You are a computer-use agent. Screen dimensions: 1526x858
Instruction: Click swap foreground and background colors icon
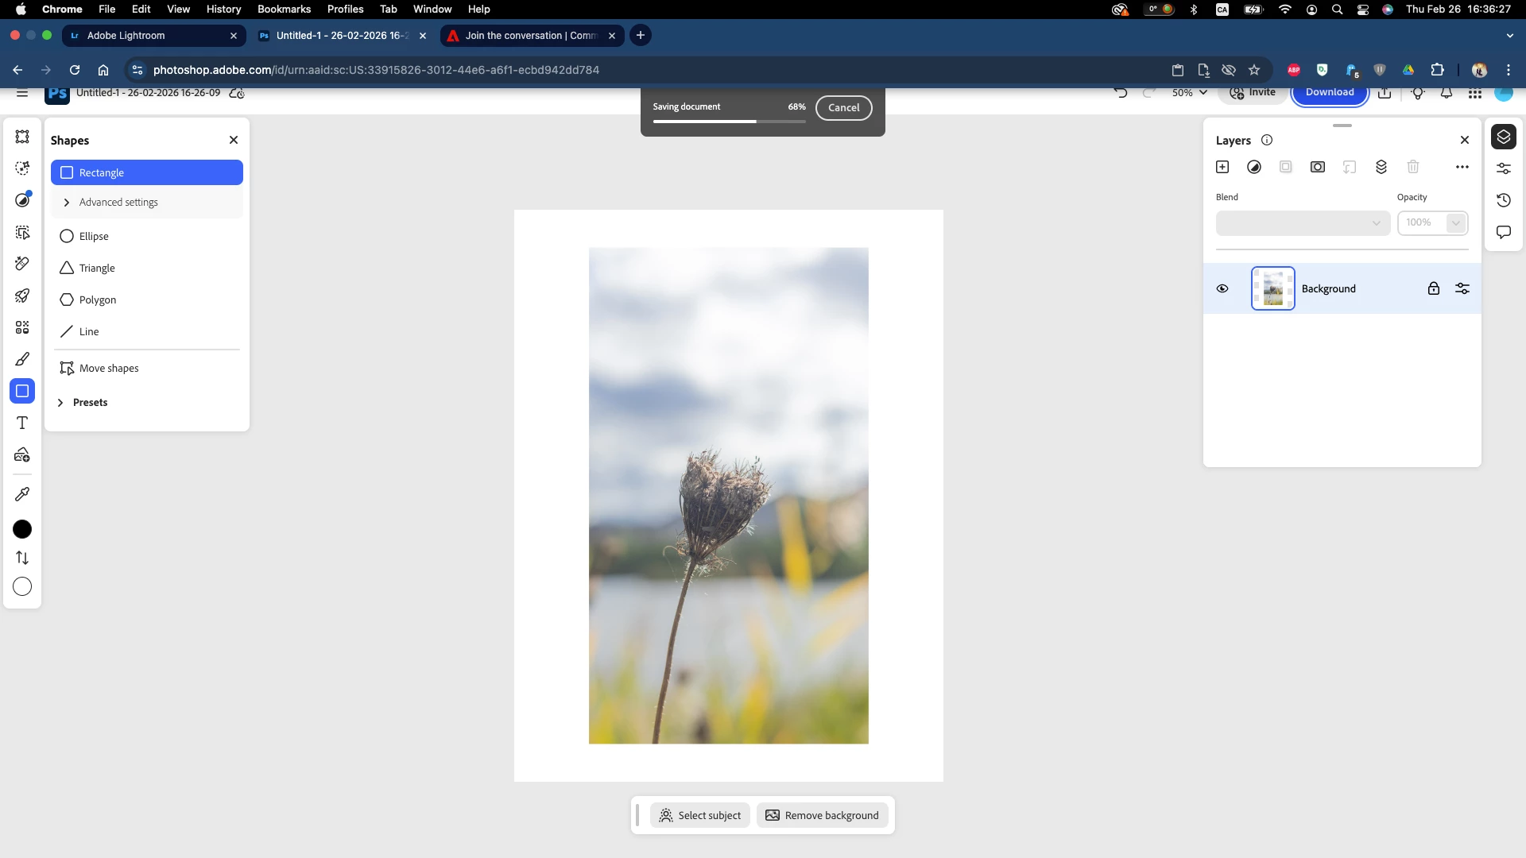point(22,558)
